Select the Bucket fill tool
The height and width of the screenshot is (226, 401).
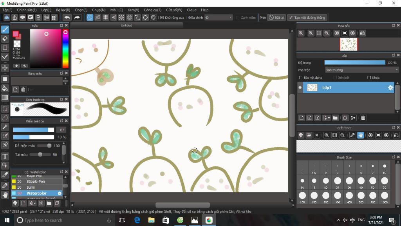[5, 88]
